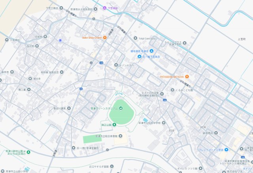Open the blue parking P marker
253x173 pixels.
[60, 40]
